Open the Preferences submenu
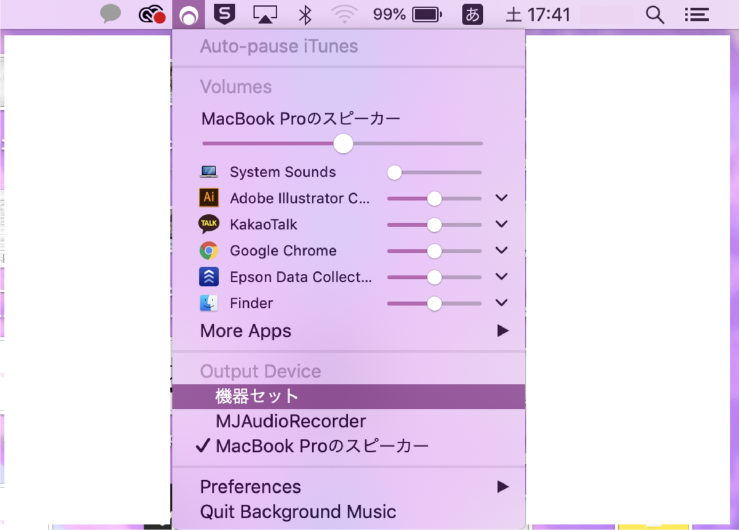The height and width of the screenshot is (530, 739). click(349, 487)
